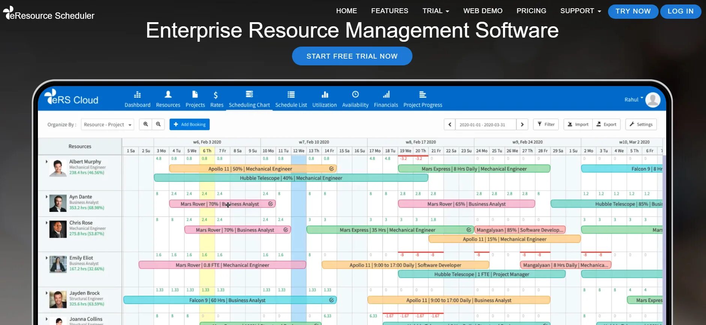Click 'Jayden Brock' resource name
706x325 pixels.
point(84,293)
